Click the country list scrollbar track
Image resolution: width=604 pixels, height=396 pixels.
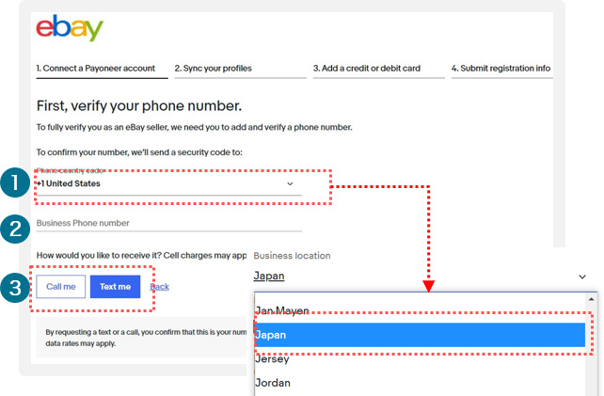click(591, 350)
